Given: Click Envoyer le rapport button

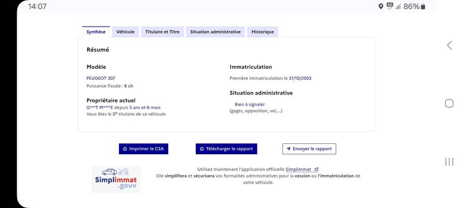Looking at the screenshot, I should click(309, 149).
